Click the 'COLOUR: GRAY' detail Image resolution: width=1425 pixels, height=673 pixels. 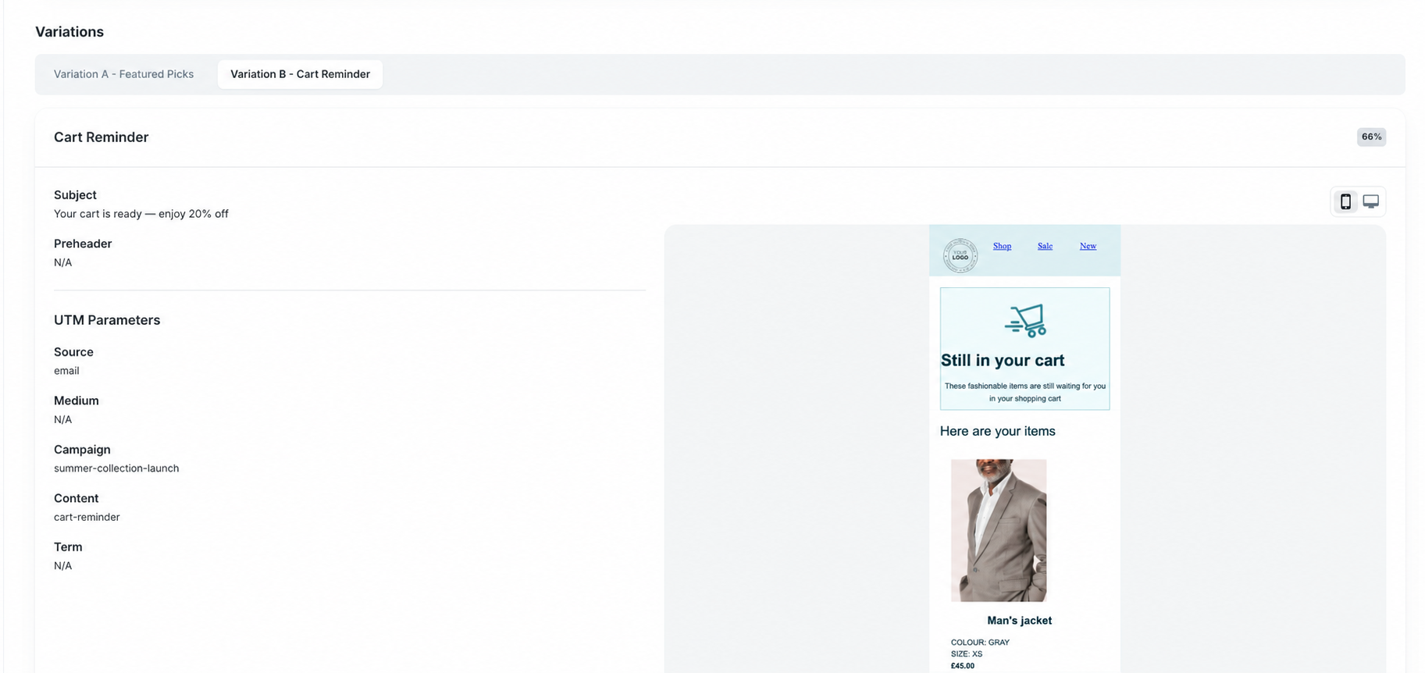(x=980, y=643)
